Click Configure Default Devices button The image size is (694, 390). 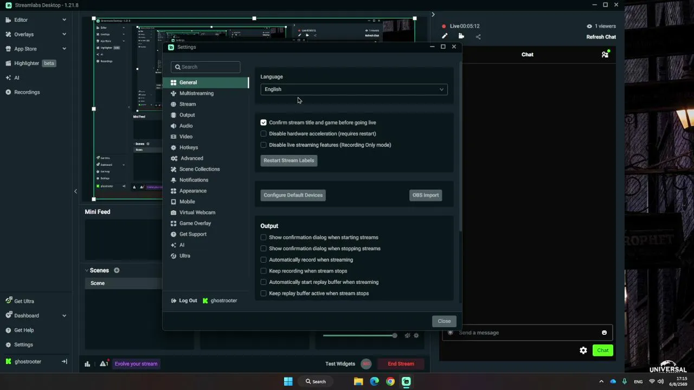[293, 195]
